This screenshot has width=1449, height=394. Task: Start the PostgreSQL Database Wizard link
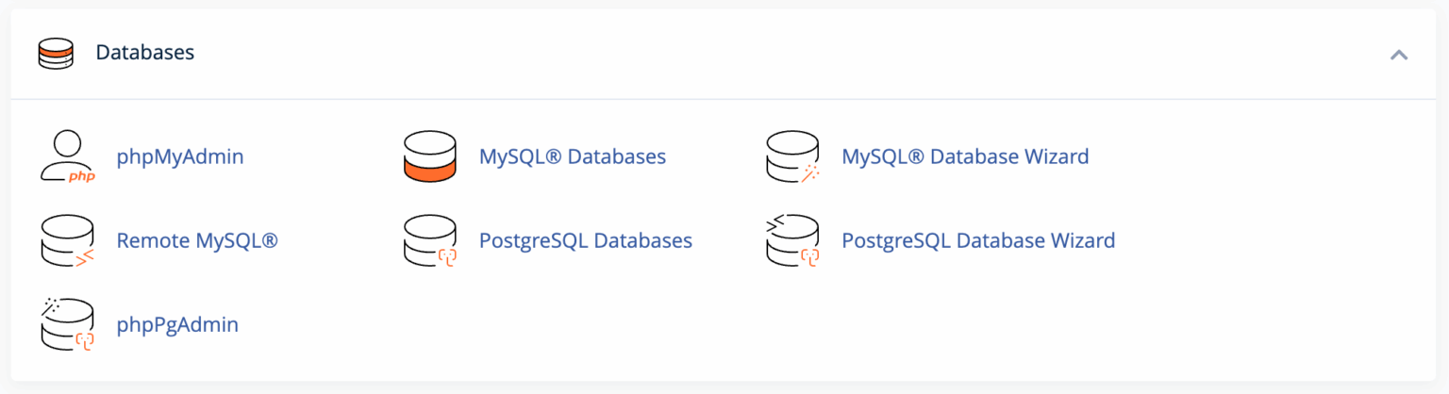(978, 240)
